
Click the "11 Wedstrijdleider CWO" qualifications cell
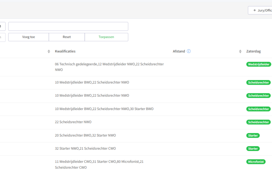coord(99,164)
